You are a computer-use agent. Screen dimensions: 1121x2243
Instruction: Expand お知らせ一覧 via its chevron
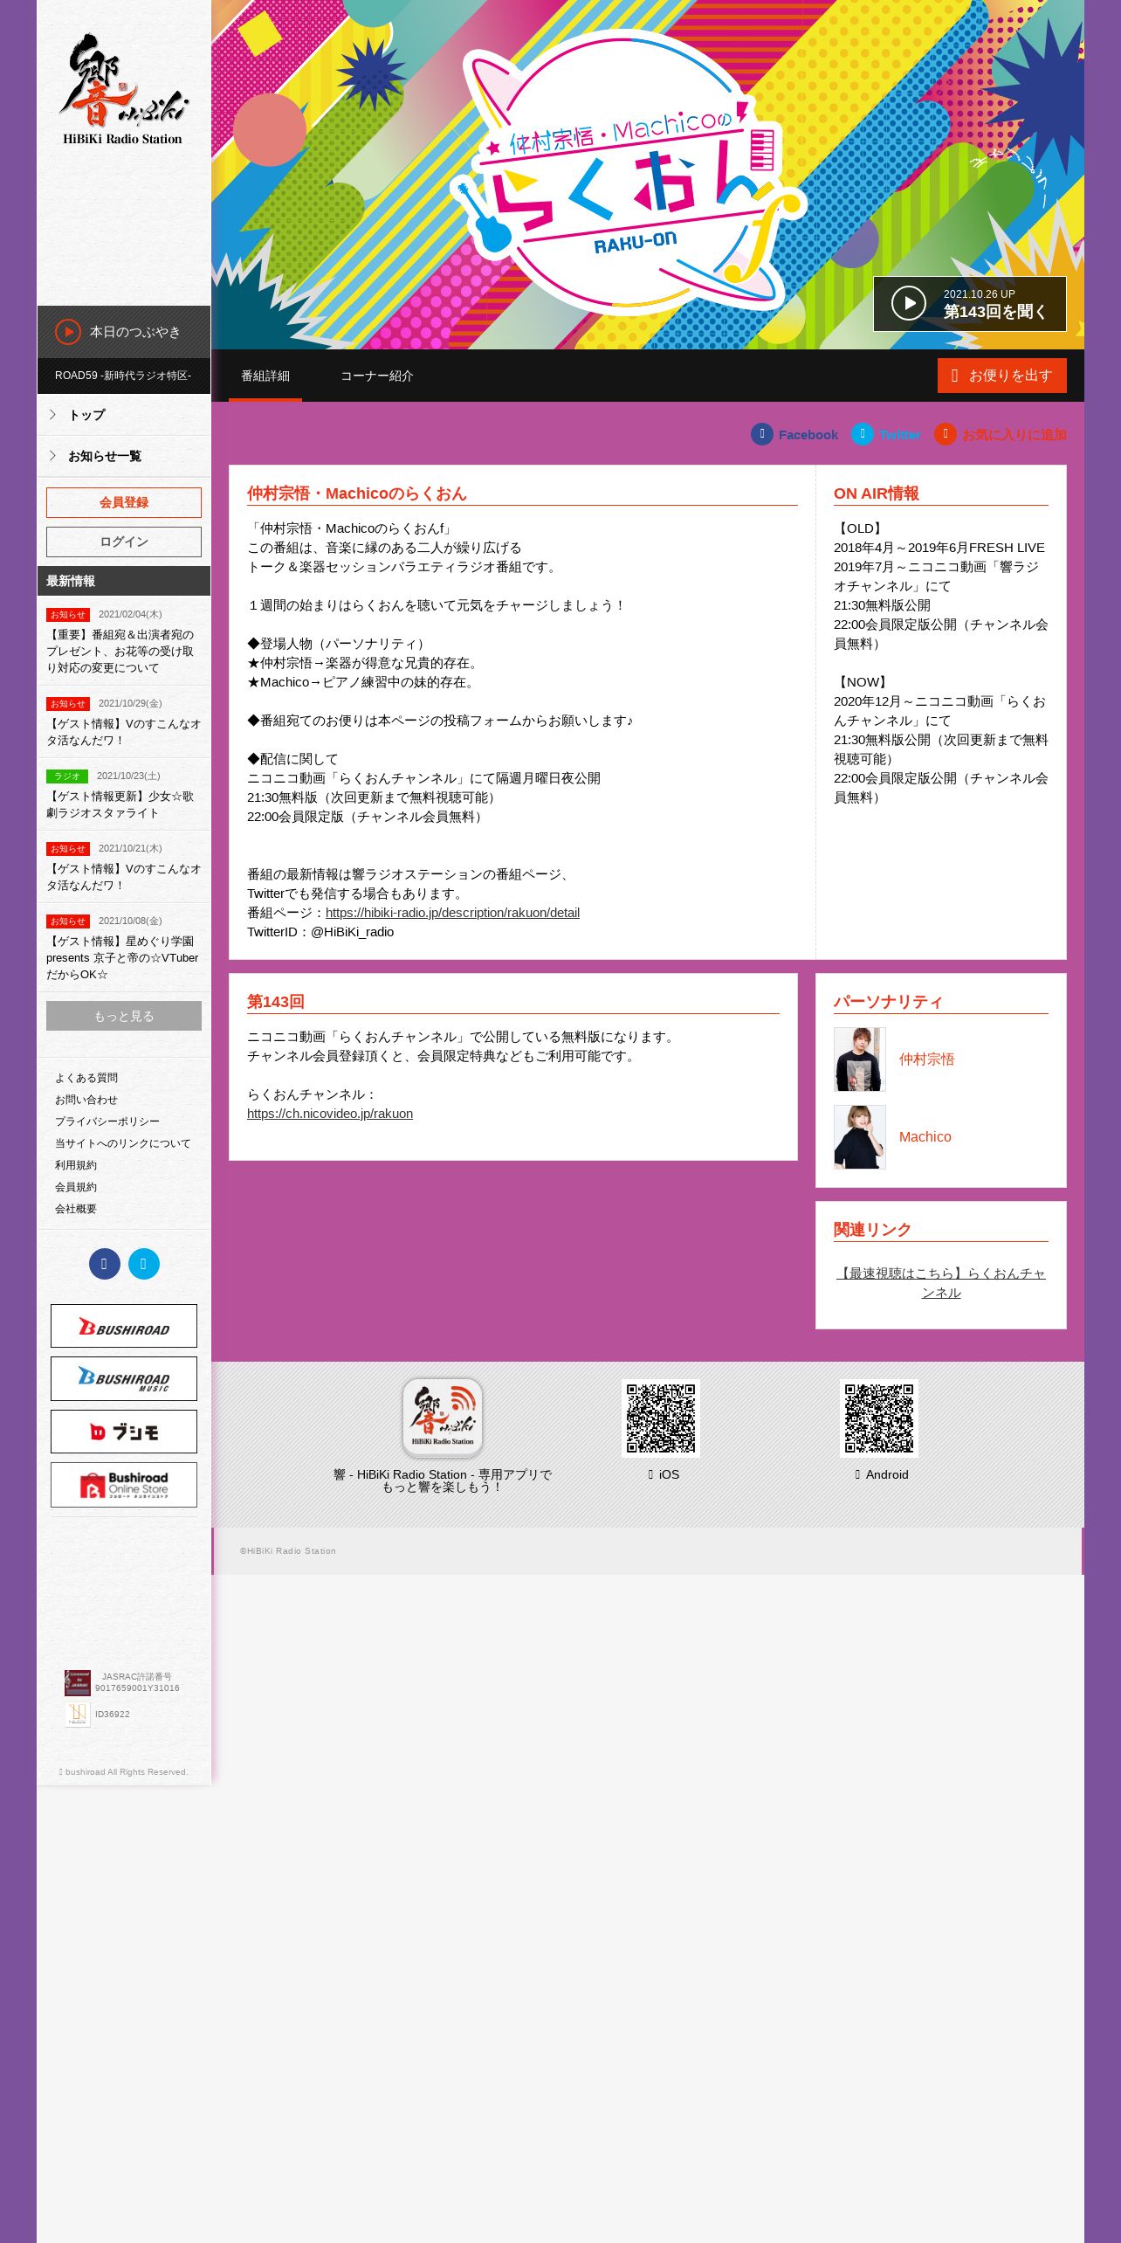[52, 456]
